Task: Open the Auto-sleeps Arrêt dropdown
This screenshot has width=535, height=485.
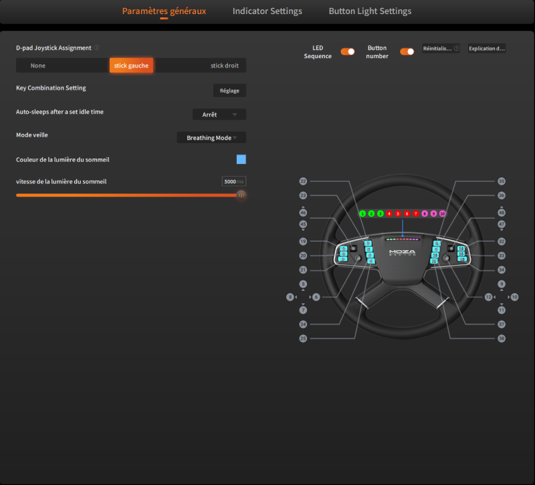Action: 219,114
